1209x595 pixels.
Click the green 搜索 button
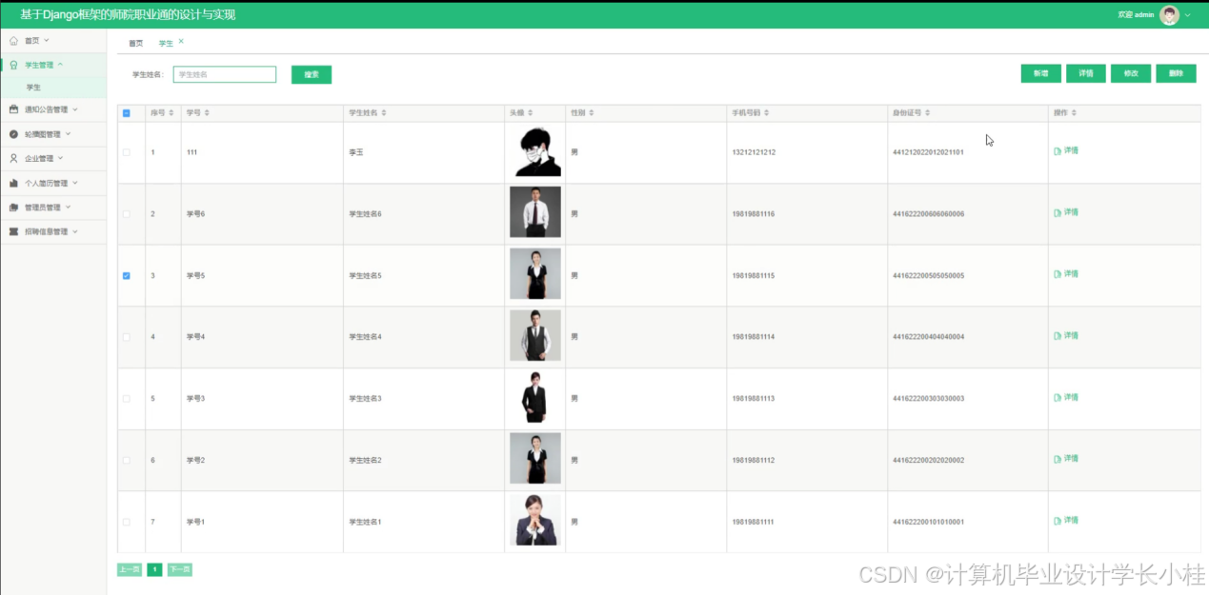(311, 74)
